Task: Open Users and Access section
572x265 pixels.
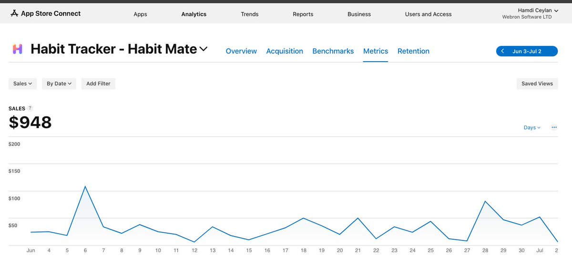Action: (x=429, y=14)
